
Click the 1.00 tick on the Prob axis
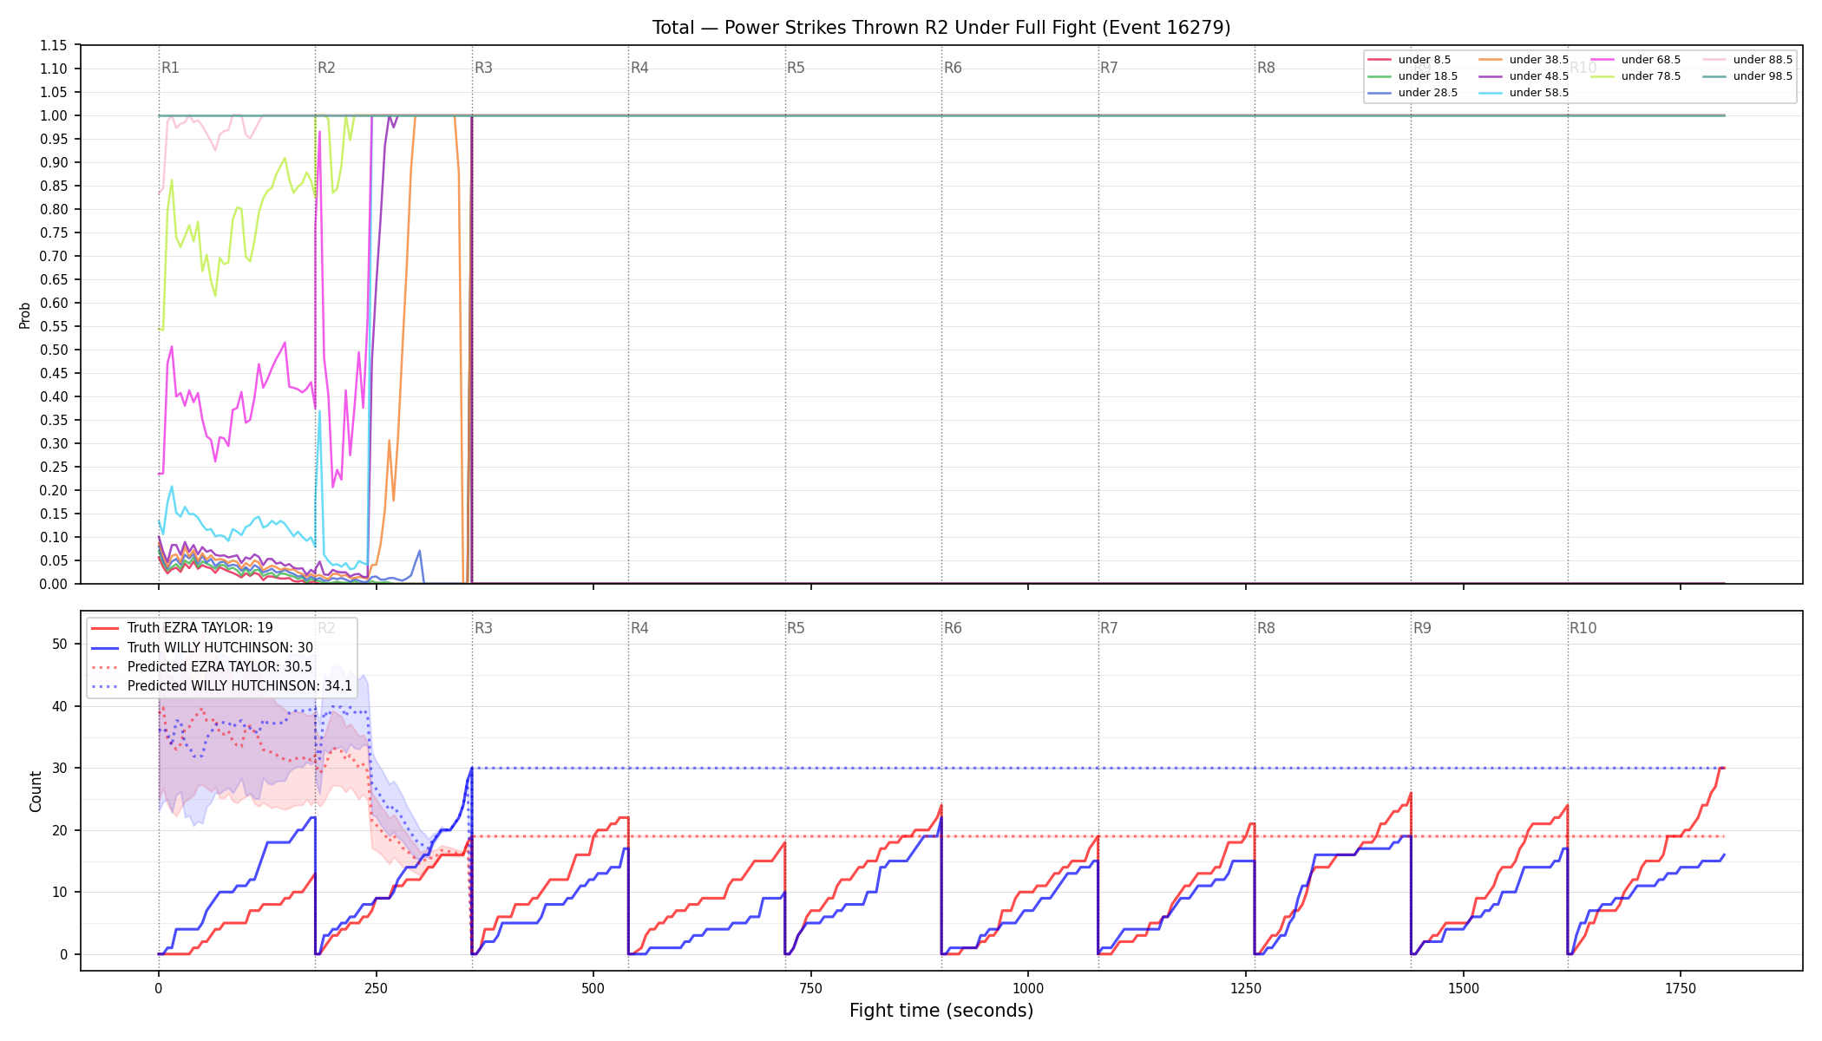point(54,115)
